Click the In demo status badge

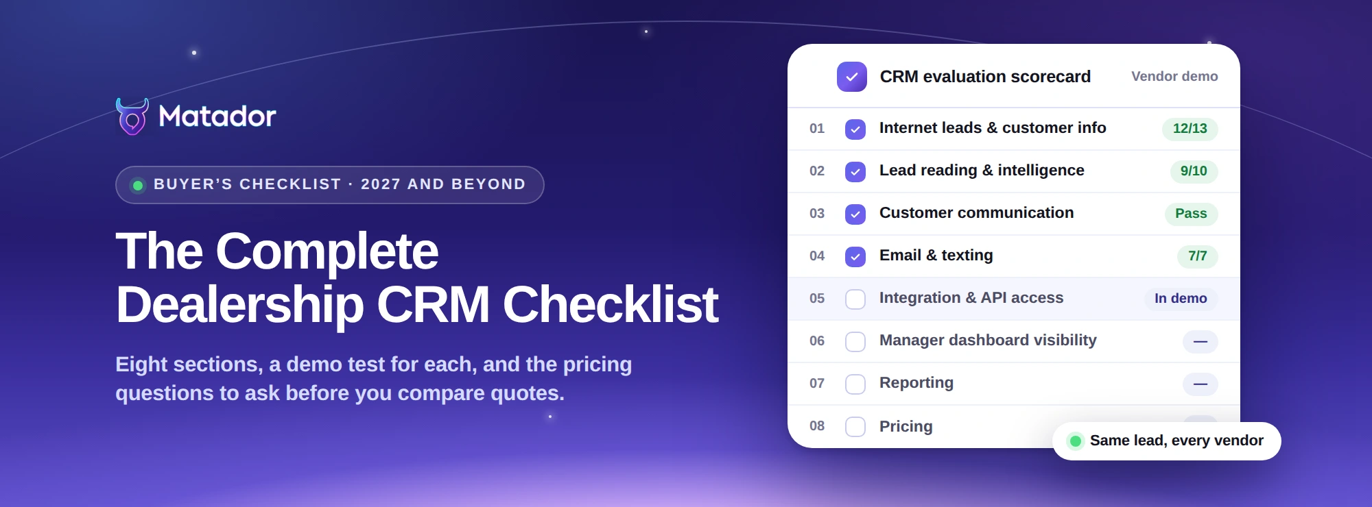pos(1181,299)
